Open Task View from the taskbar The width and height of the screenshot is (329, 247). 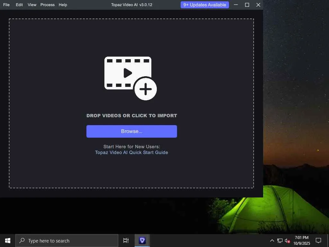(126, 241)
